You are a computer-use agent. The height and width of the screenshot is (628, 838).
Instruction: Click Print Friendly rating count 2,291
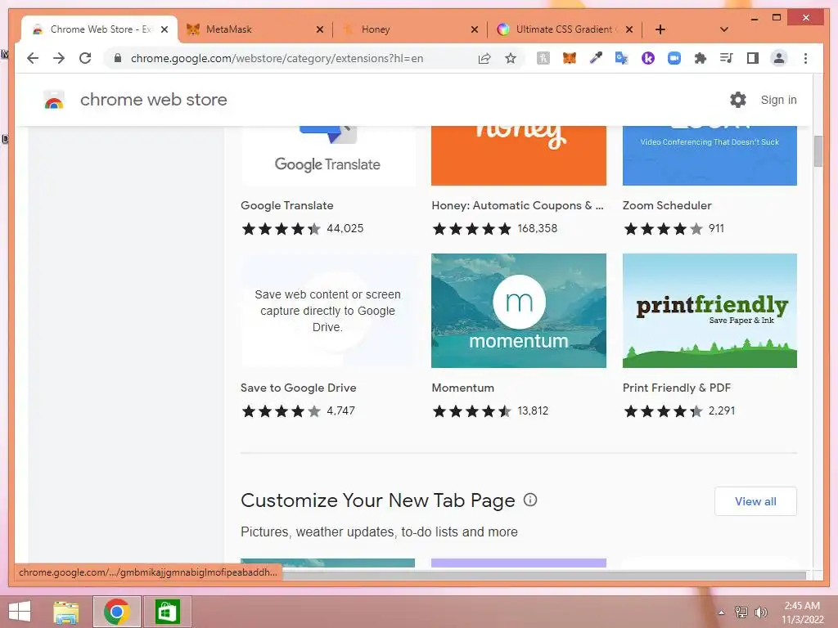pyautogui.click(x=722, y=410)
